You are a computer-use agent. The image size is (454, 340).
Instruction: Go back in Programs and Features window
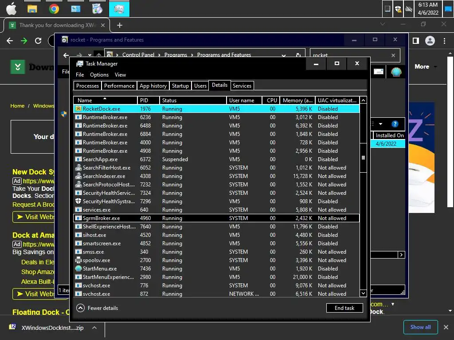(x=66, y=55)
